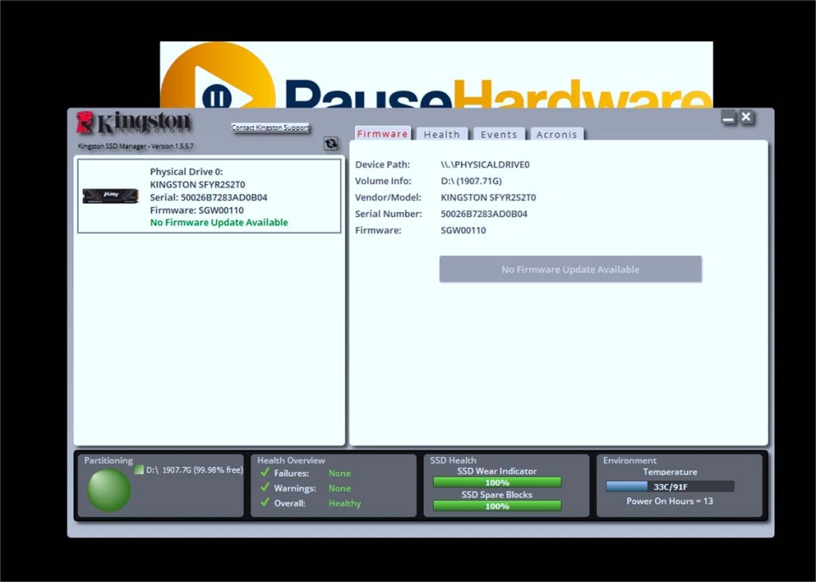Viewport: 816px width, 582px height.
Task: Click green No Firmware Update Available text
Action: [219, 222]
